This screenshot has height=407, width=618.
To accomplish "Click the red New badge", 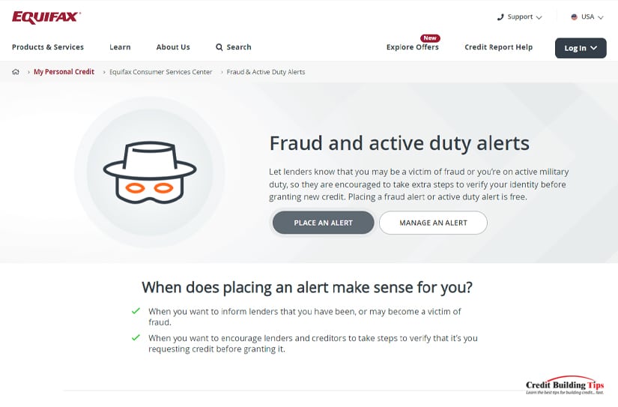I will (430, 38).
